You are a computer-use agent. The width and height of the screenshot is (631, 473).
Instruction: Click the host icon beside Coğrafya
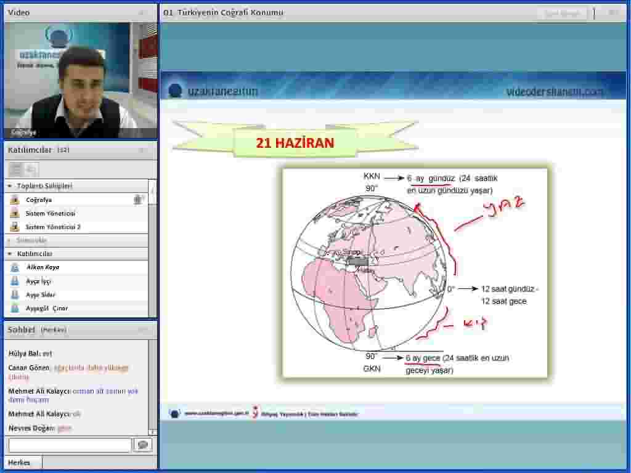tap(15, 200)
